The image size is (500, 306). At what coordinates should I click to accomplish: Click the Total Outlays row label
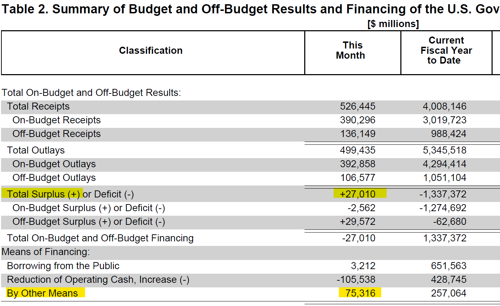36,150
